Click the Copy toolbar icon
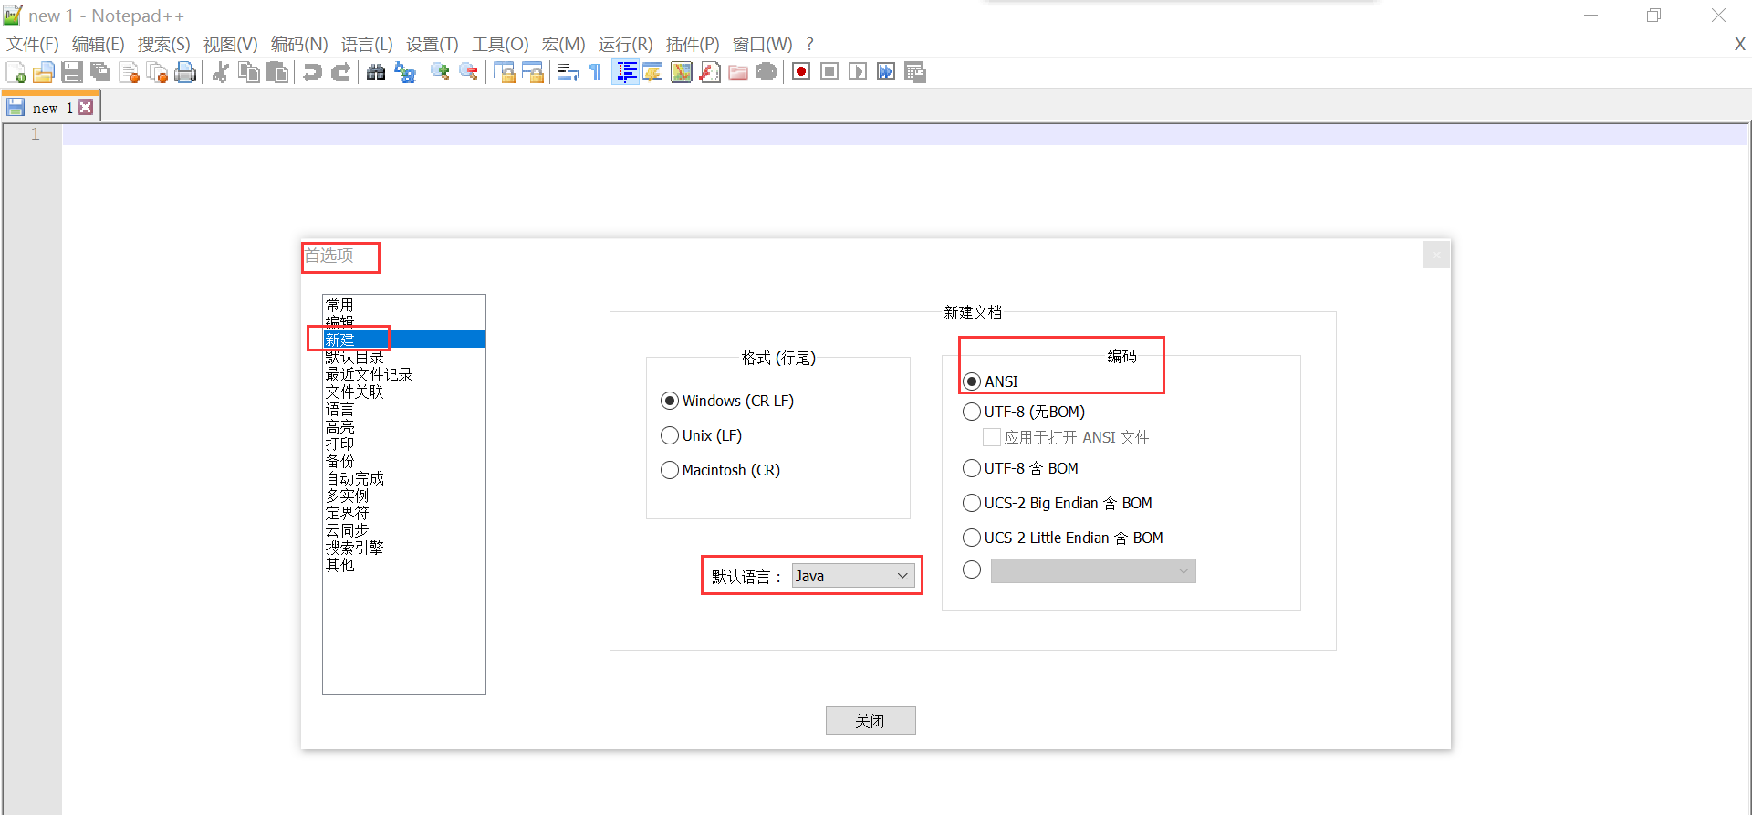 248,72
